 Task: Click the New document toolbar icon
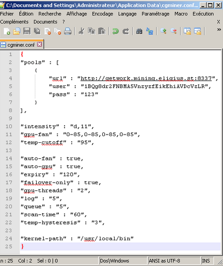pyautogui.click(x=7, y=31)
